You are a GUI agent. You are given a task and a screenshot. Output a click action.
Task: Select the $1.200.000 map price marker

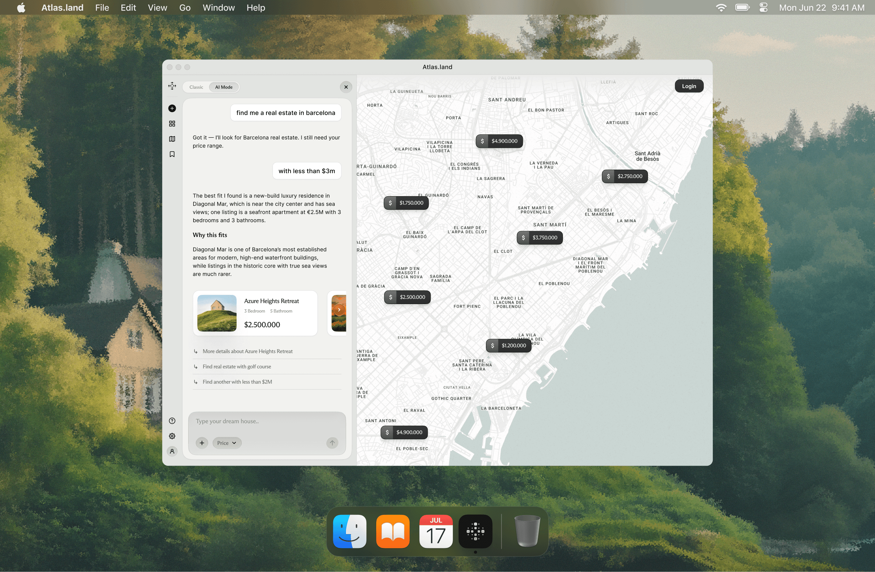click(x=509, y=346)
